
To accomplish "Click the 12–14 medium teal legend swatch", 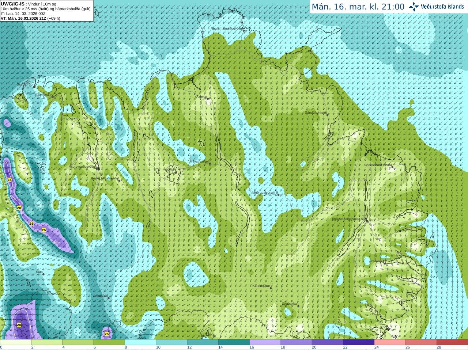I will tap(203, 342).
